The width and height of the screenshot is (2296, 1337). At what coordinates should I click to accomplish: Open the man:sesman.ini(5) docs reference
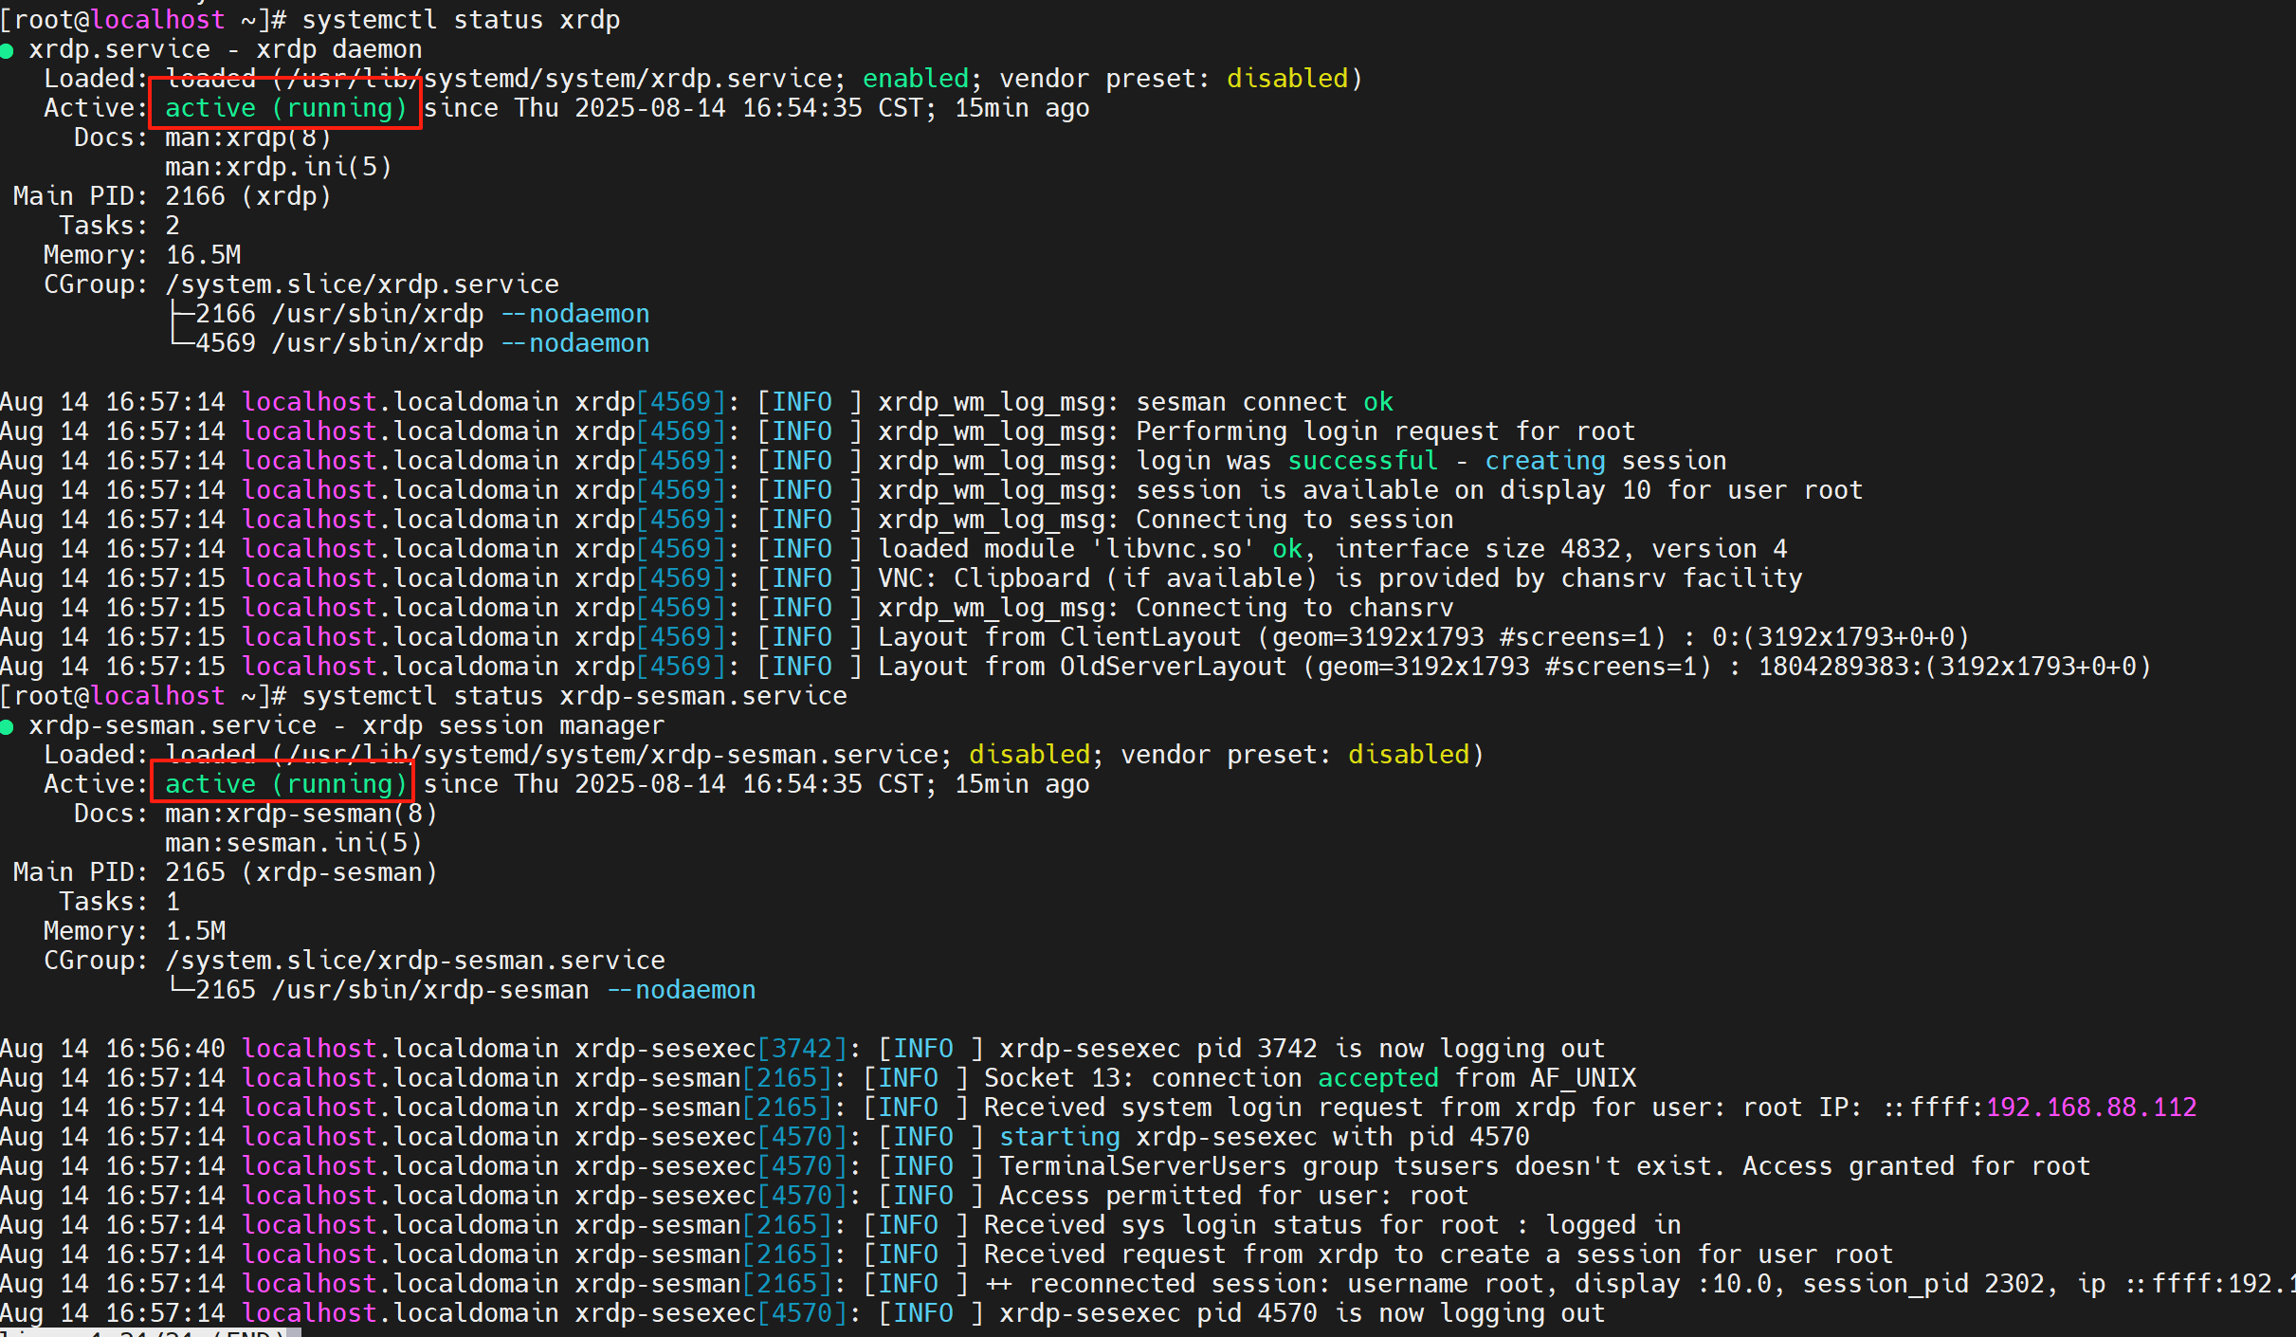coord(293,843)
